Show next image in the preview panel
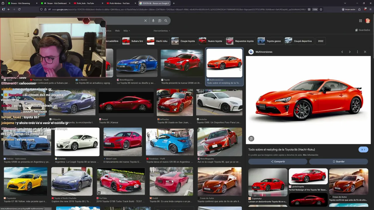Viewport: 374px width, 210px height. click(350, 52)
